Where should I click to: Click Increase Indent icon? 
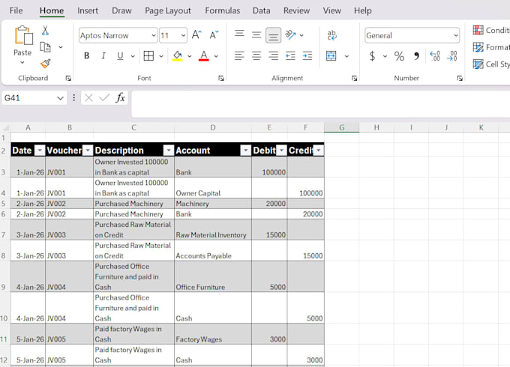point(307,56)
